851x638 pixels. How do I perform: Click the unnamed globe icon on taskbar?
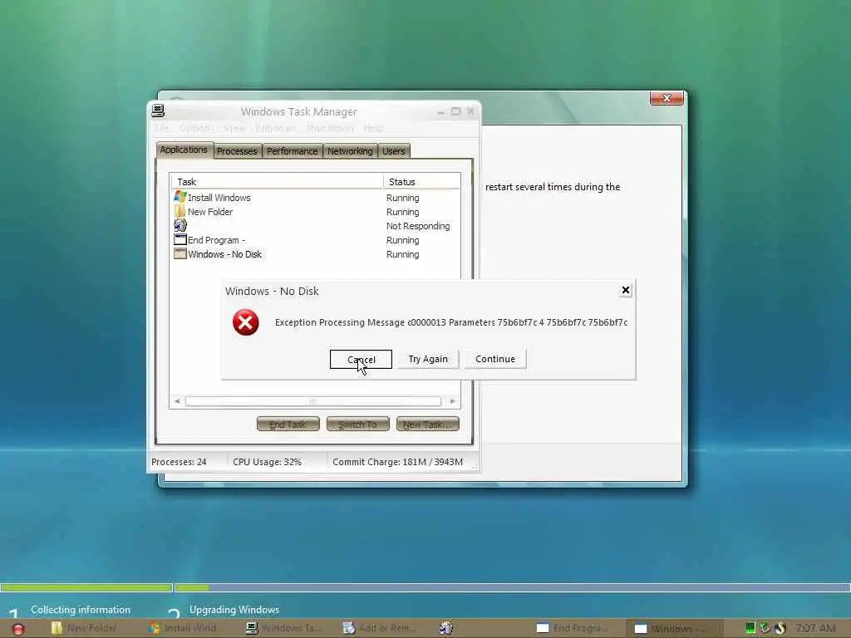446,628
